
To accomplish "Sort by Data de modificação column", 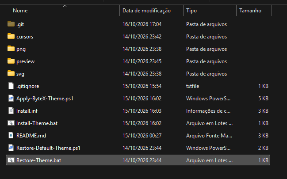I will click(x=146, y=11).
